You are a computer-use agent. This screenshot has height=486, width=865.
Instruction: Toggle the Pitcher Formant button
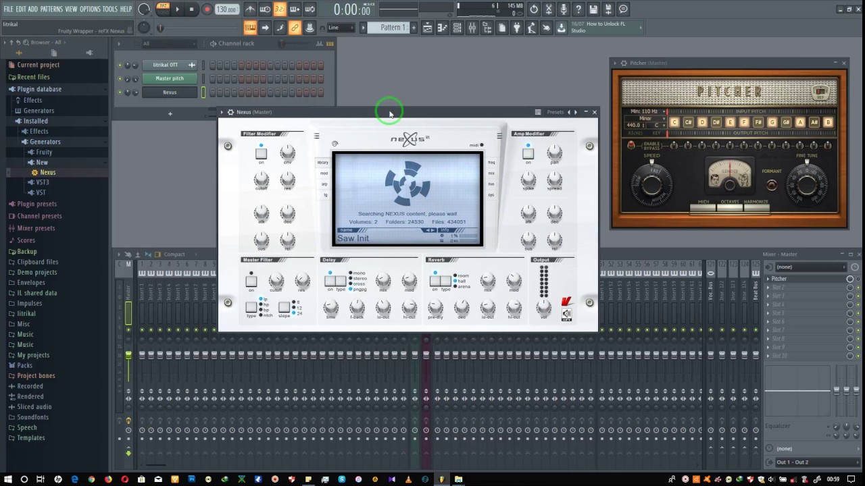[x=772, y=184]
